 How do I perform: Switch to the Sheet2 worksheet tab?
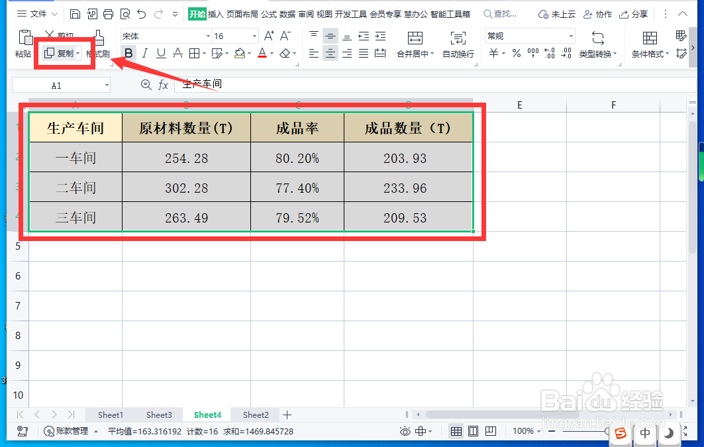[x=256, y=415]
